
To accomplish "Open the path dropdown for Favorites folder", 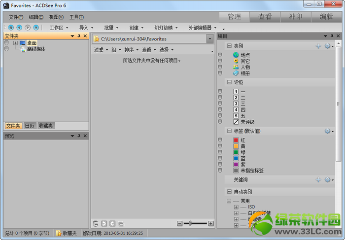I will click(210, 39).
